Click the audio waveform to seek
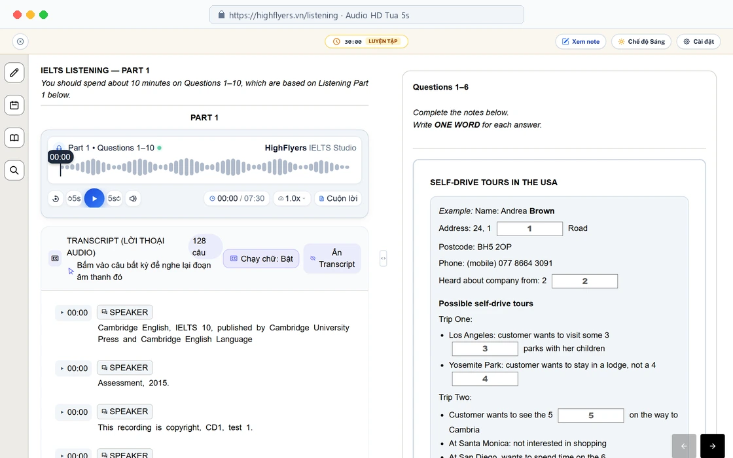The width and height of the screenshot is (733, 458). click(x=205, y=167)
